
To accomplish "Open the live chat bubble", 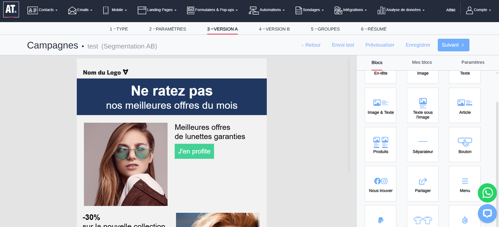I will point(487,214).
